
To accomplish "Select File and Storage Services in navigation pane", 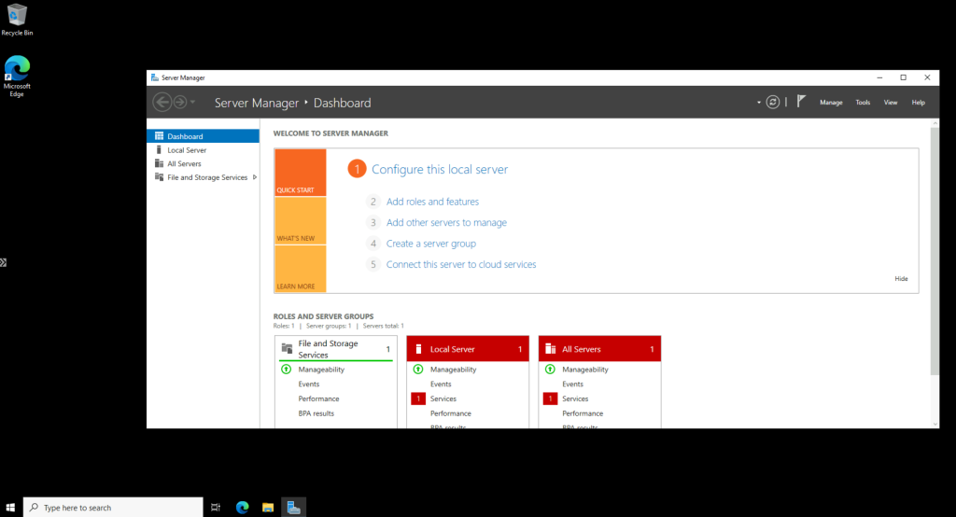I will click(203, 177).
